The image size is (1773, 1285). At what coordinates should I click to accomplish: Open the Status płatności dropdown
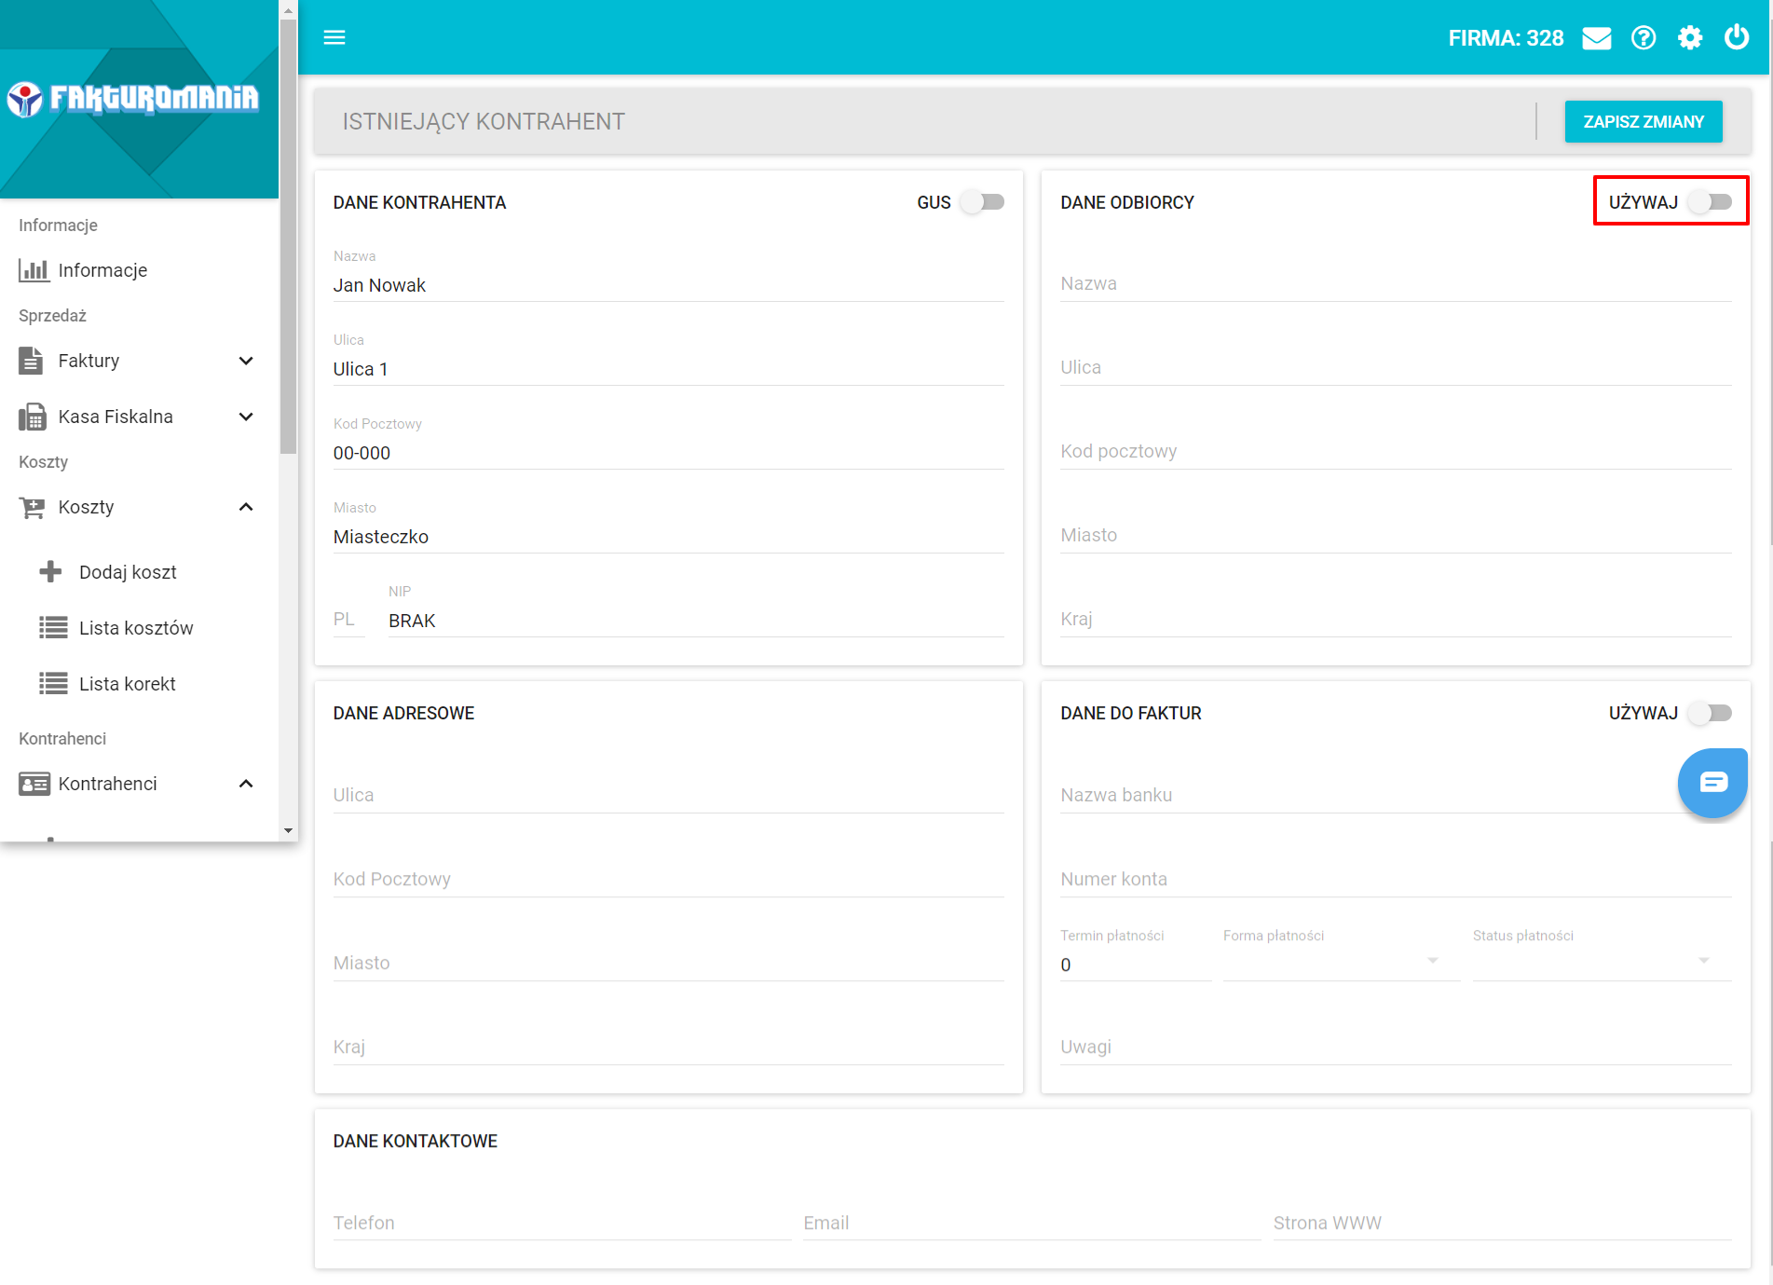[x=1602, y=960]
